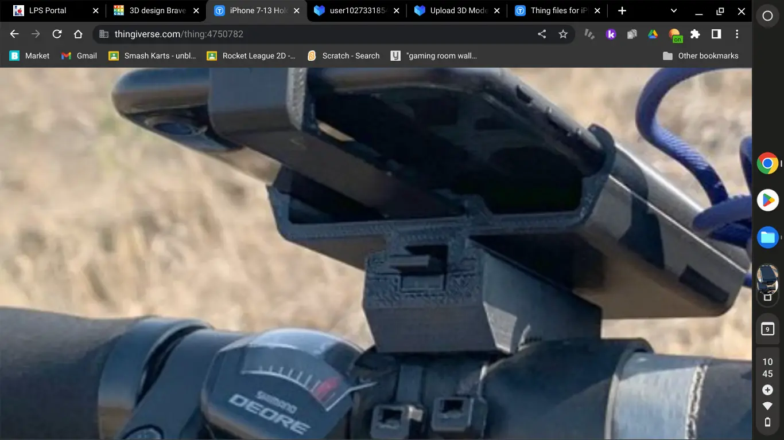Reload the Thingiverse page

pos(57,34)
